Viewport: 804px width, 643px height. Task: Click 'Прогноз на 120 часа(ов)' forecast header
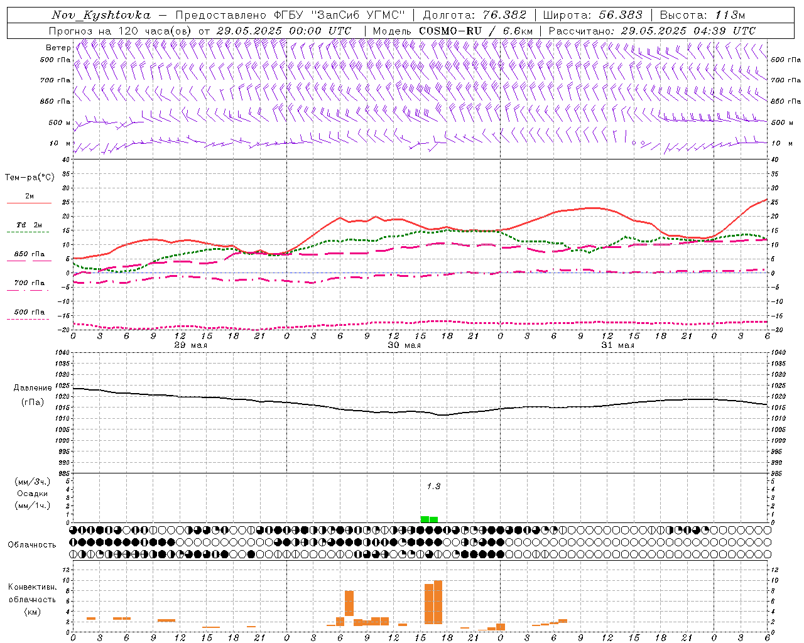(x=121, y=31)
